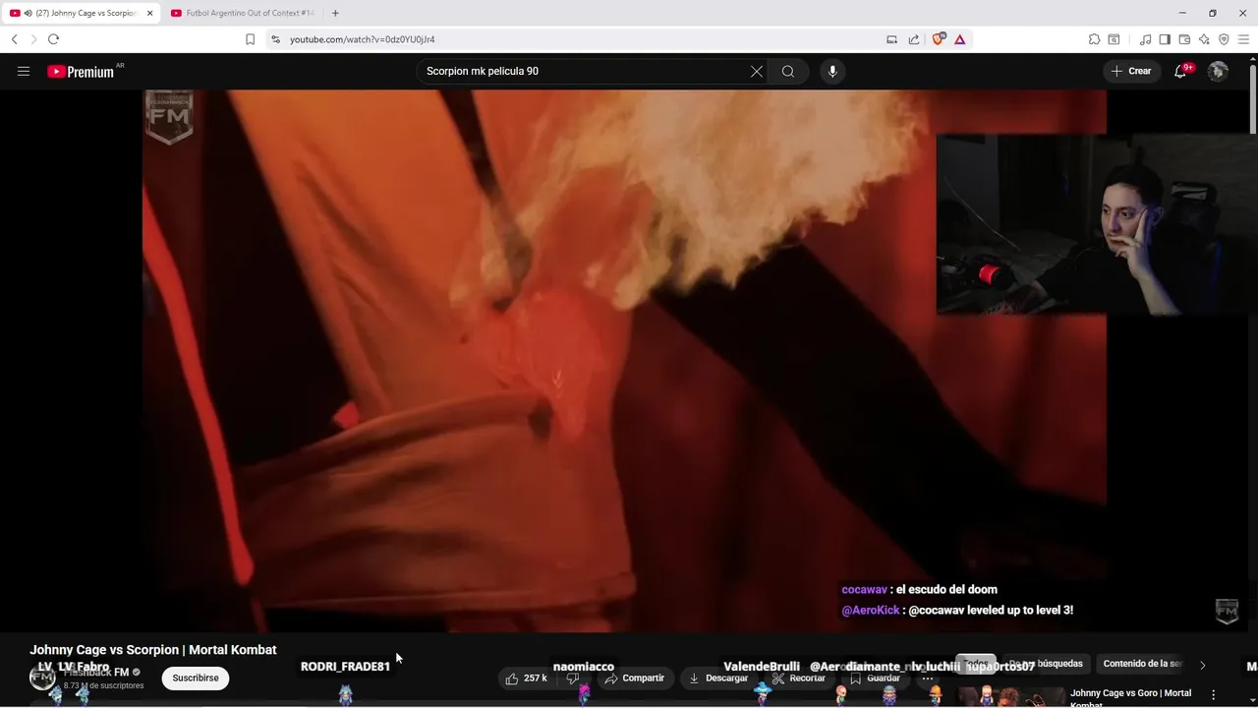Open the browser extensions puzzle icon
1258x708 pixels.
(x=1094, y=39)
